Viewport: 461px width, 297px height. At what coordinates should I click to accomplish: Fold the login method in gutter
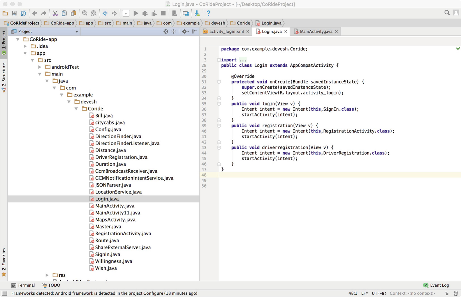(219, 104)
